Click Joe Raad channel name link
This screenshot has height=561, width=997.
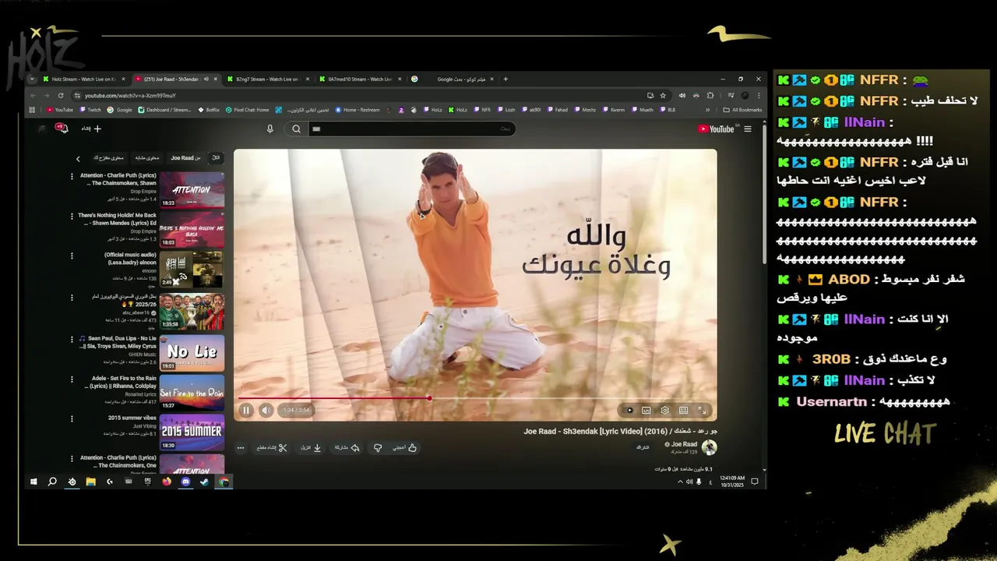[684, 444]
